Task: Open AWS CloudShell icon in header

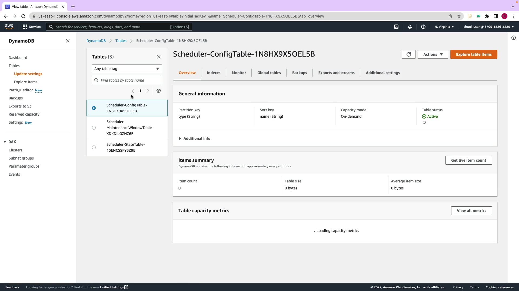Action: point(396,27)
